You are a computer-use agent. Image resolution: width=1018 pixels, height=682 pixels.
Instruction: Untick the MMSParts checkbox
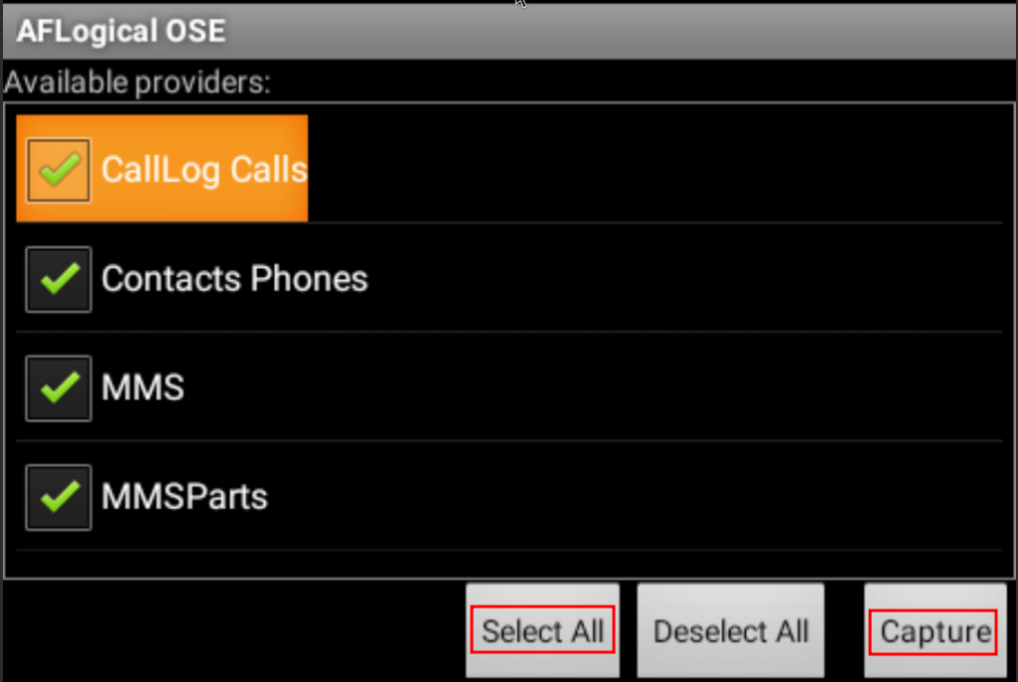[59, 497]
